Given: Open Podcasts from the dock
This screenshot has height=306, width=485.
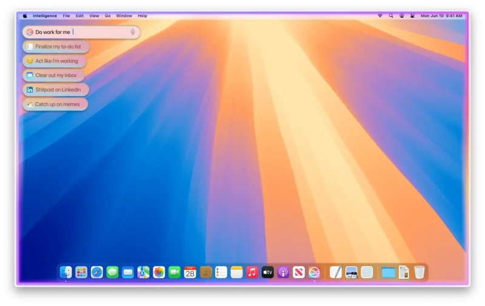Looking at the screenshot, I should tap(283, 272).
